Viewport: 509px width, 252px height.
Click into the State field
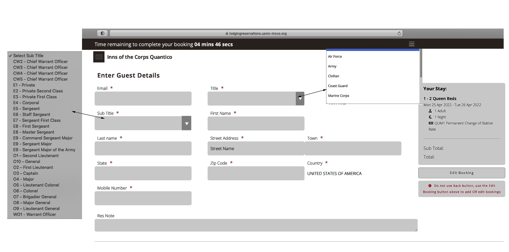tap(143, 173)
